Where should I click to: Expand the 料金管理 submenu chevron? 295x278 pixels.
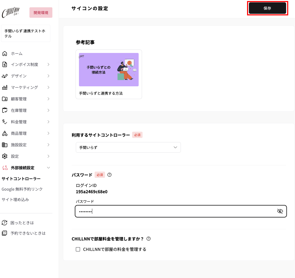click(x=48, y=122)
